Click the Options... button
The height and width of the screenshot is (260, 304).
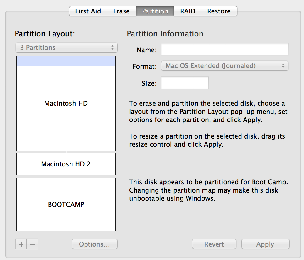coord(94,244)
